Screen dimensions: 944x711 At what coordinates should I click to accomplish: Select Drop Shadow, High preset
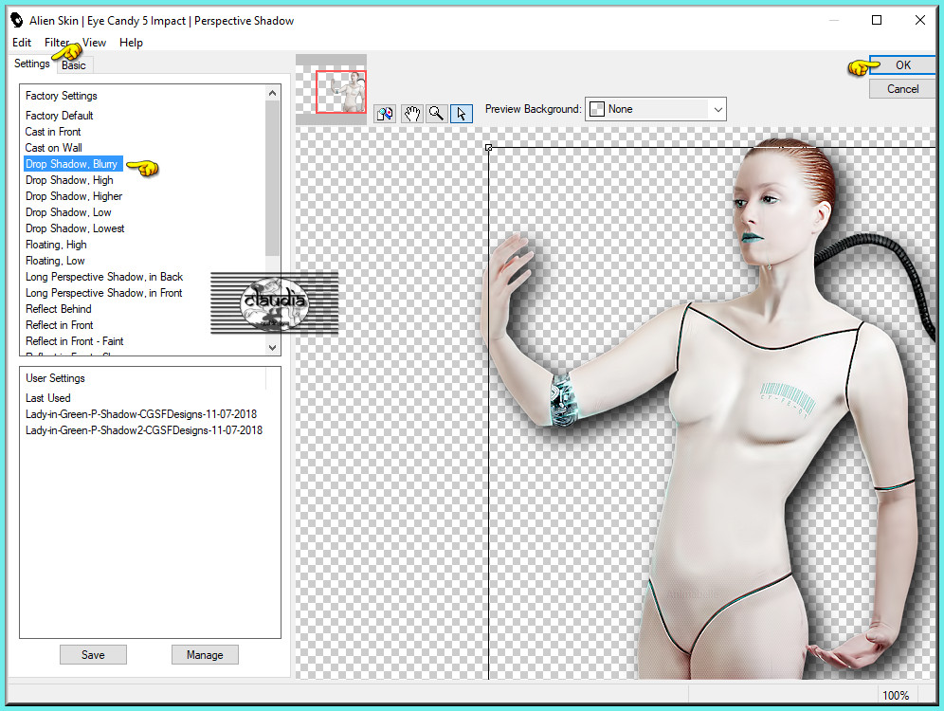coord(69,180)
